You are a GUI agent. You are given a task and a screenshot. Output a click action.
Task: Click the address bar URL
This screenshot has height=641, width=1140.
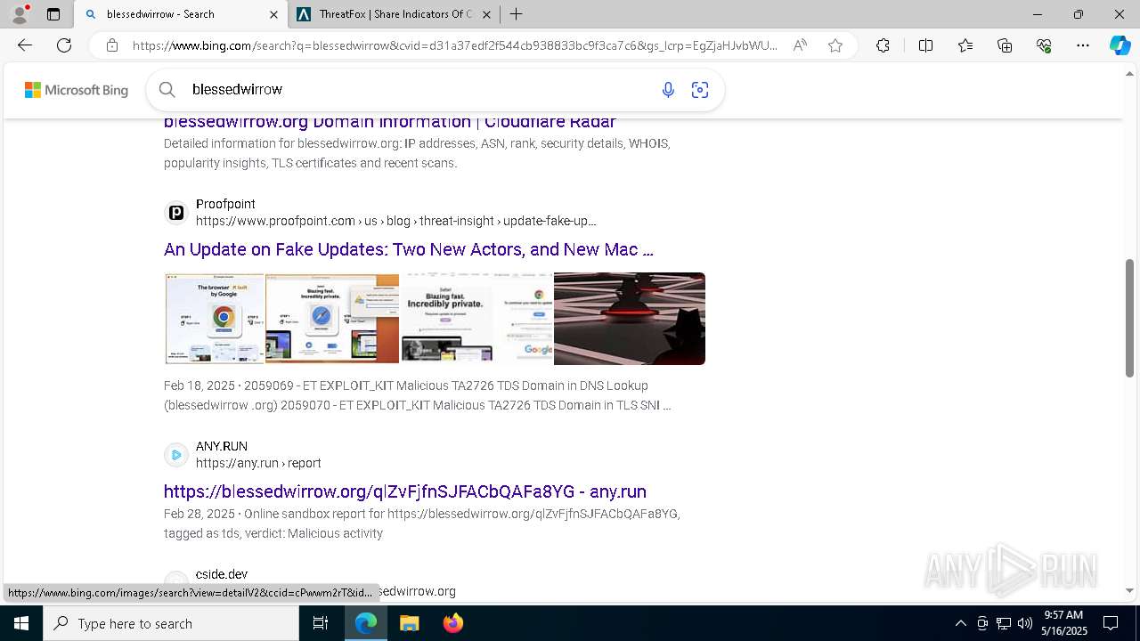point(454,45)
